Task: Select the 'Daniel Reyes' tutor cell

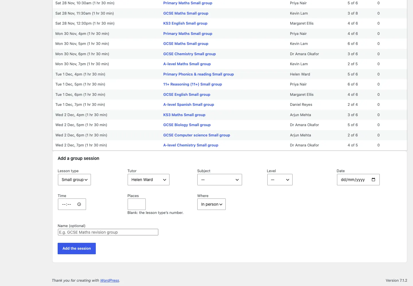Action: click(301, 105)
